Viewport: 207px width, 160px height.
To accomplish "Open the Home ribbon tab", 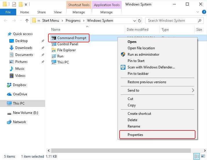I will (24, 12).
